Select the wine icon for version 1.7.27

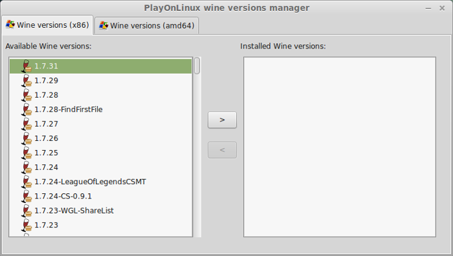pyautogui.click(x=27, y=124)
